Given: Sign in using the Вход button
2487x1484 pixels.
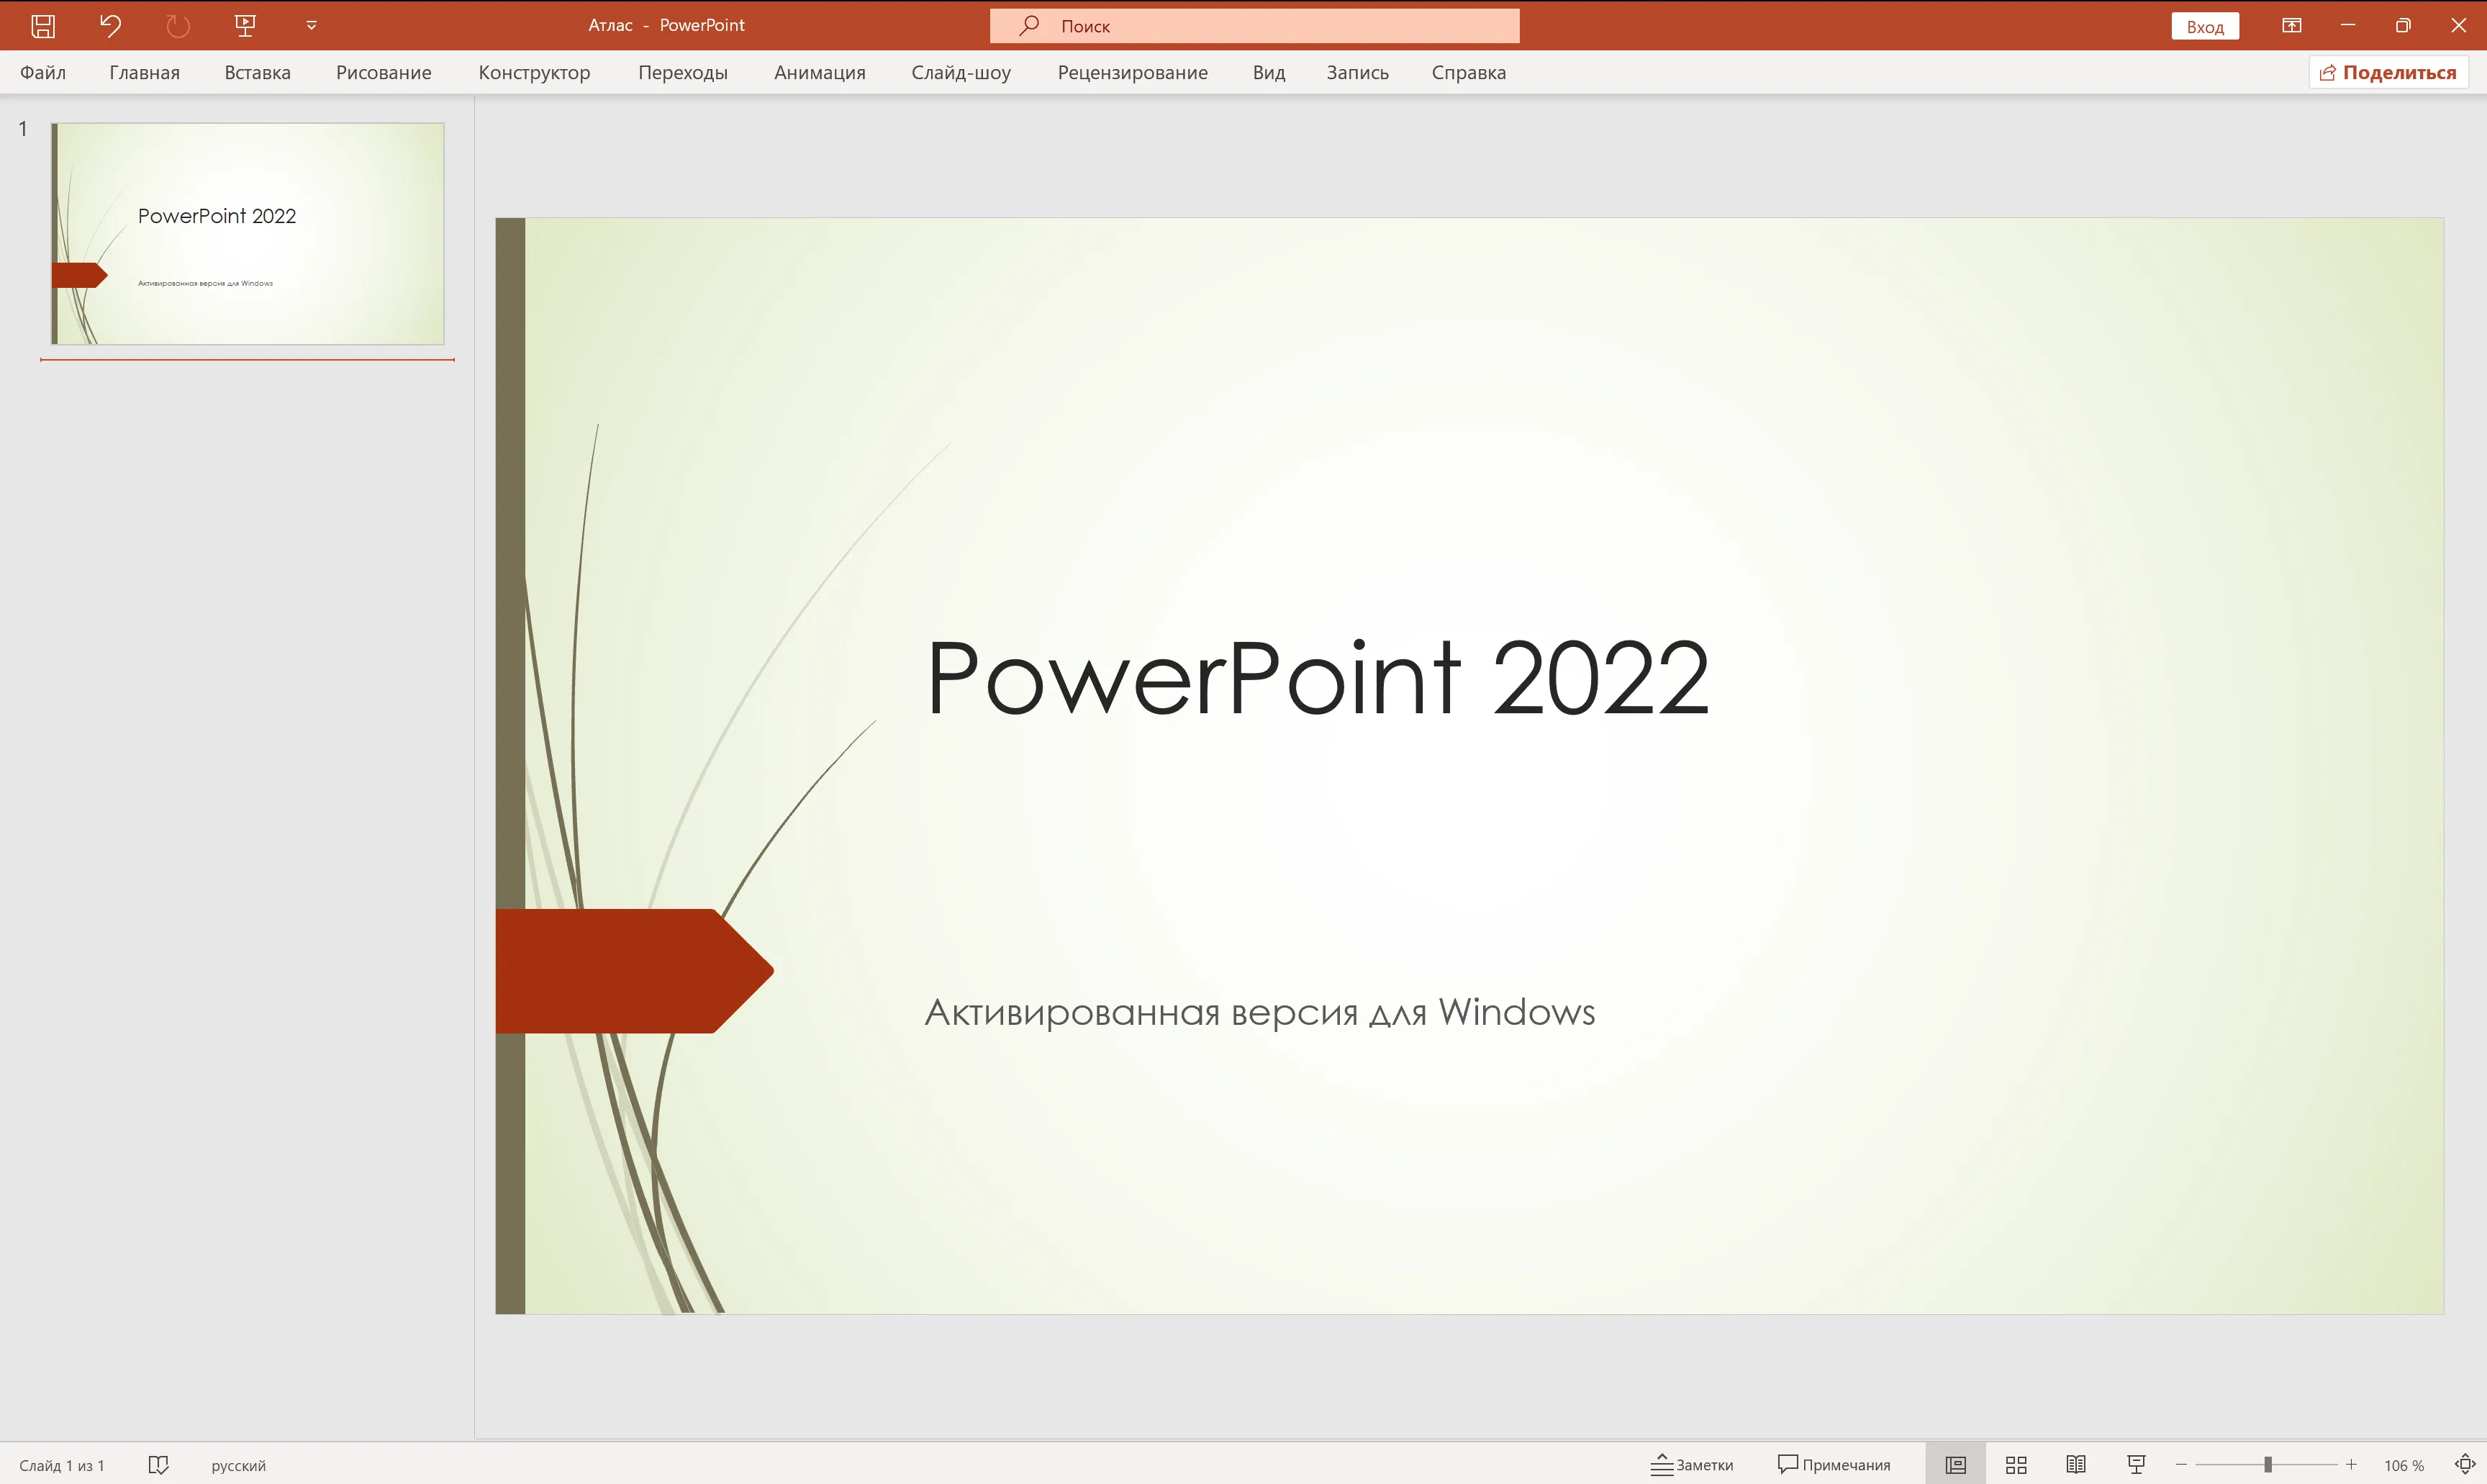Looking at the screenshot, I should pos(2205,26).
